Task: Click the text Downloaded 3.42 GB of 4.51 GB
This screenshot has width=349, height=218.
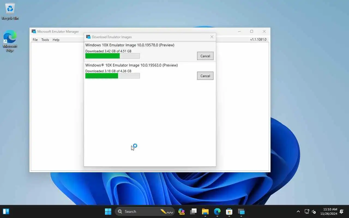Action: (x=108, y=51)
